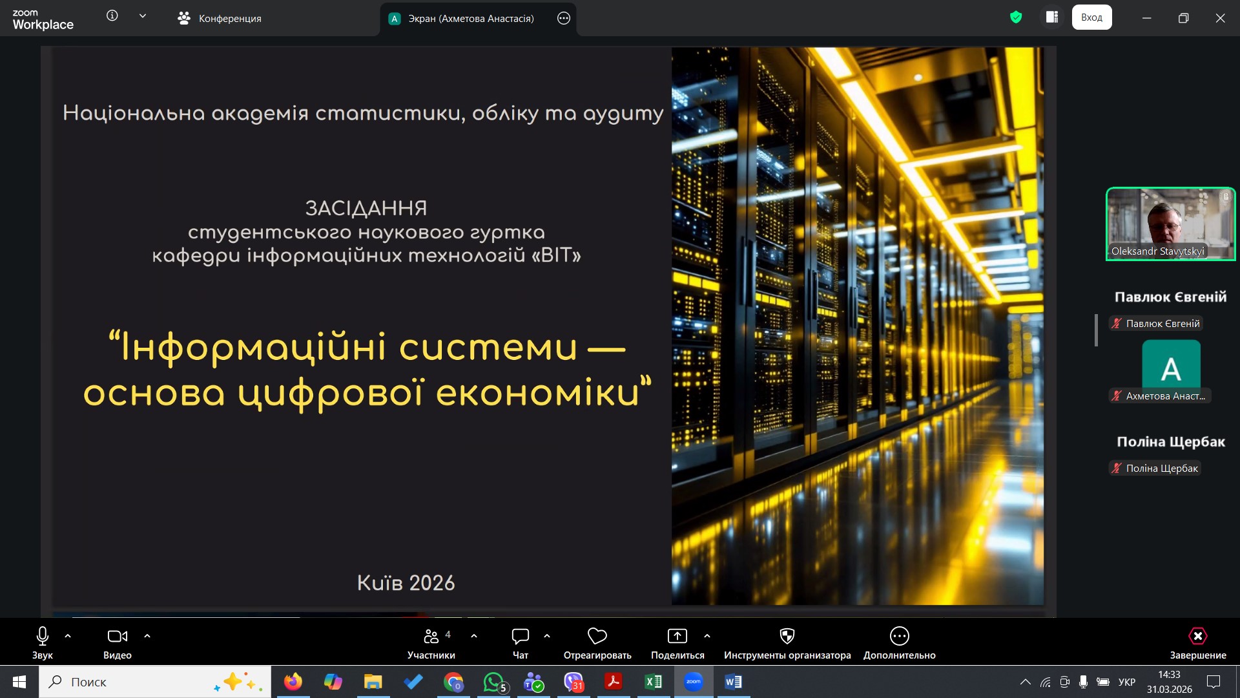Viewport: 1240px width, 698px height.
Task: Open Excel from the Windows taskbar
Action: tap(653, 682)
